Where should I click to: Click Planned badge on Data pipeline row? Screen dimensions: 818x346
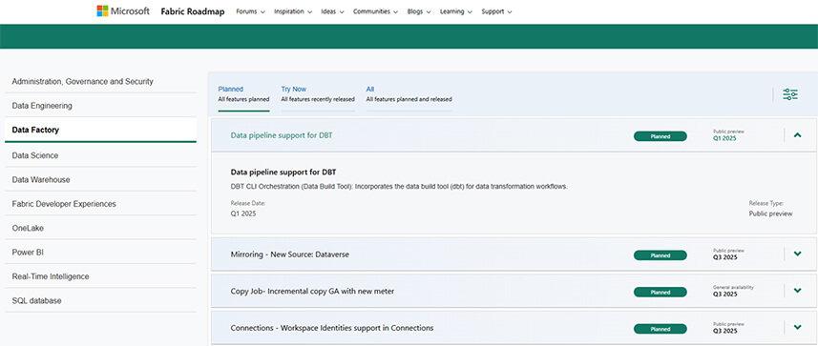pos(660,136)
